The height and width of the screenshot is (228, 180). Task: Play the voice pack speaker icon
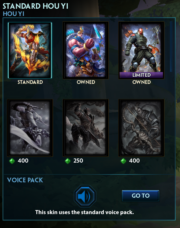click(85, 196)
